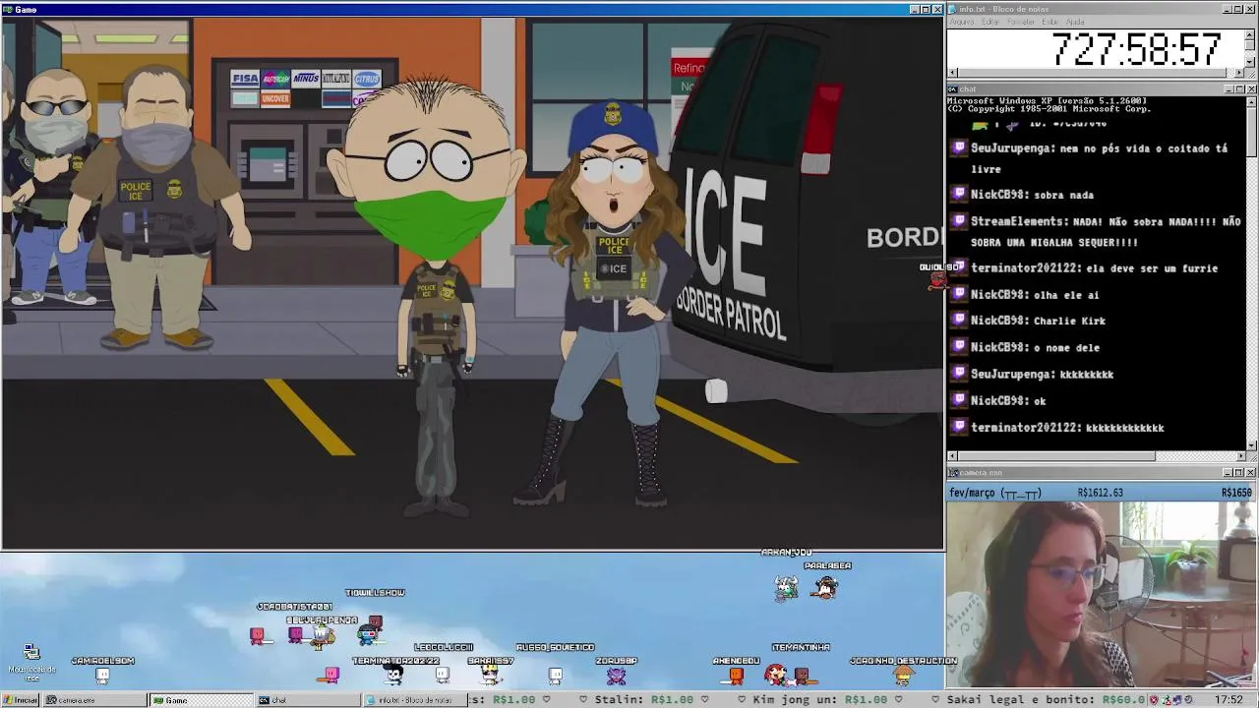Click the South Park video in Game window
The height and width of the screenshot is (708, 1259).
472,283
